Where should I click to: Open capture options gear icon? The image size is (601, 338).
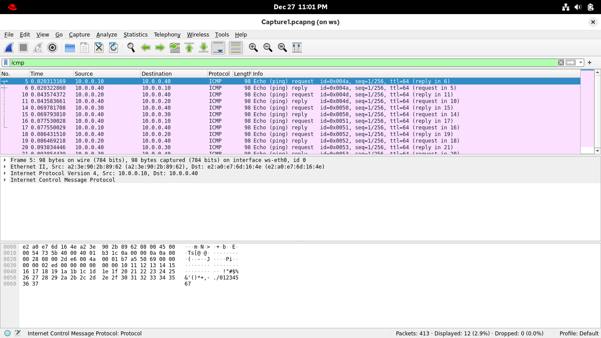pos(52,48)
